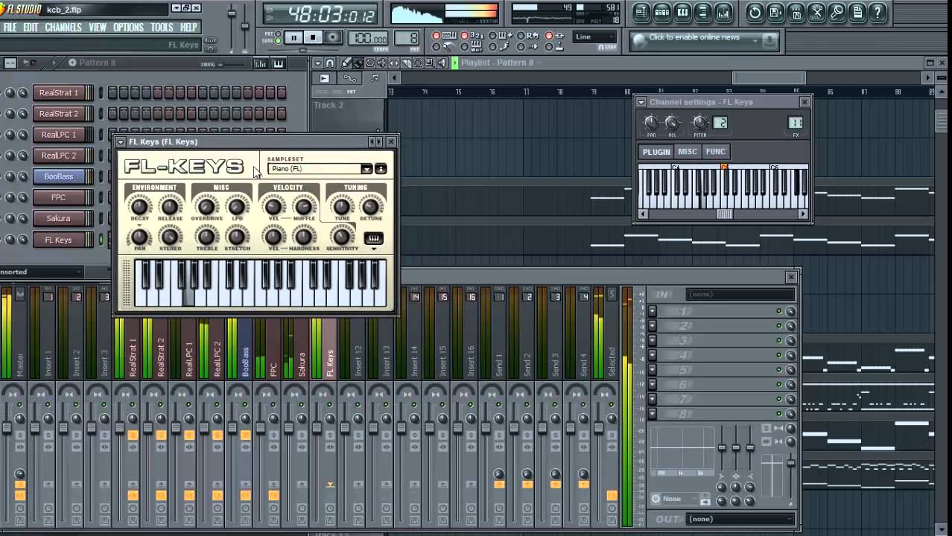Click the FX box in Channel settings
This screenshot has height=536, width=952.
pos(796,123)
